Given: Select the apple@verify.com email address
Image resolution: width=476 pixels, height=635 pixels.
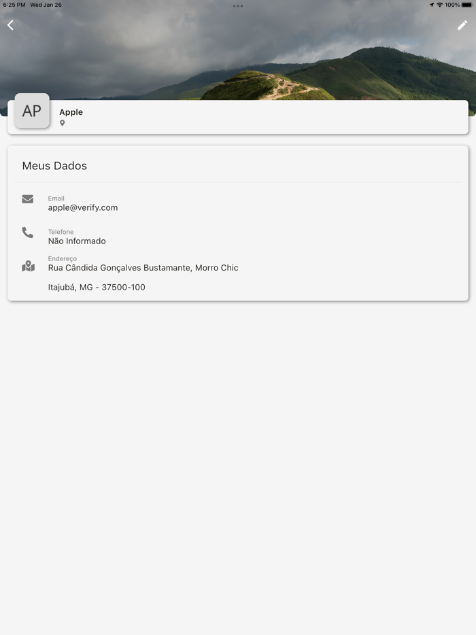Looking at the screenshot, I should pyautogui.click(x=83, y=208).
